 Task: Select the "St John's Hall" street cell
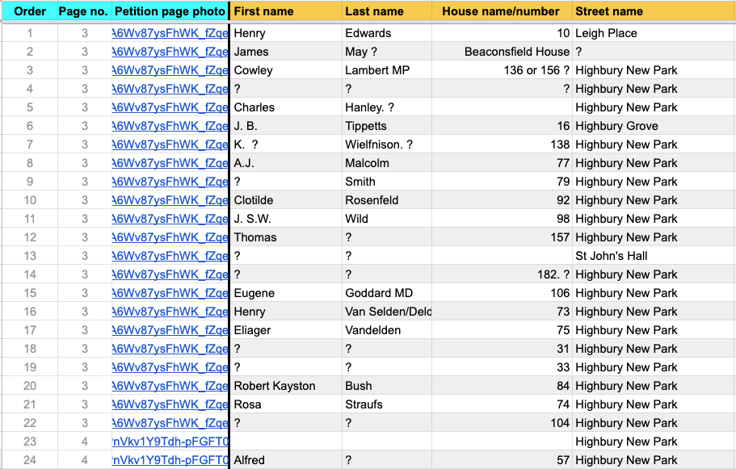click(612, 256)
